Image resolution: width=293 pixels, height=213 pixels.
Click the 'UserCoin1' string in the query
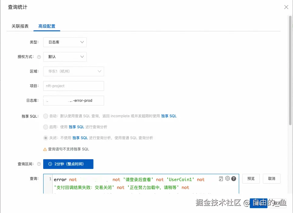(x=180, y=180)
